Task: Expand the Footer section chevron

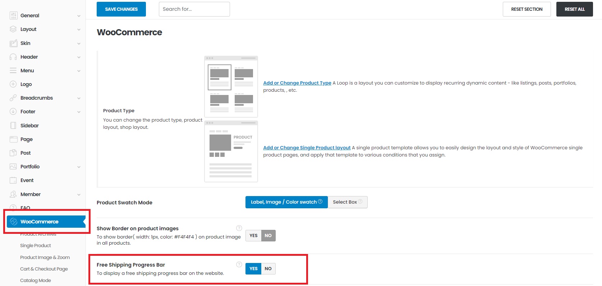Action: click(x=79, y=112)
